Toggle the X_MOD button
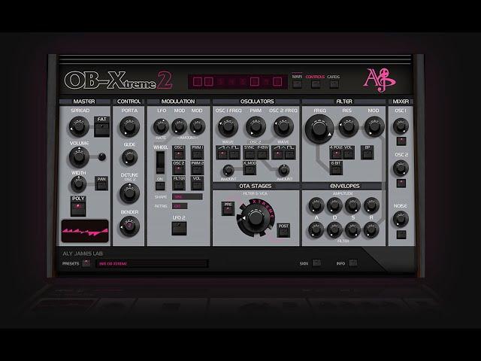Screen dimensions: 481x361 [250, 168]
